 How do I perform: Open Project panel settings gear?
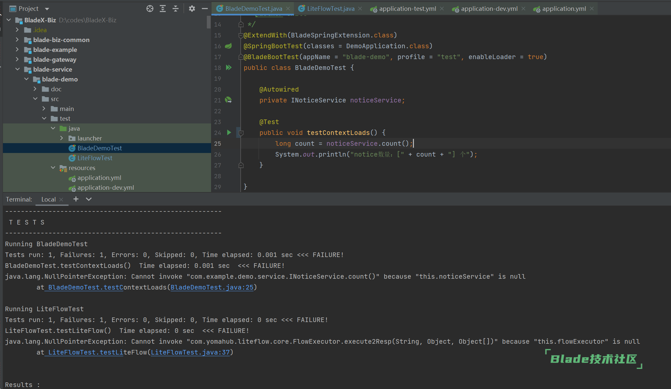192,9
